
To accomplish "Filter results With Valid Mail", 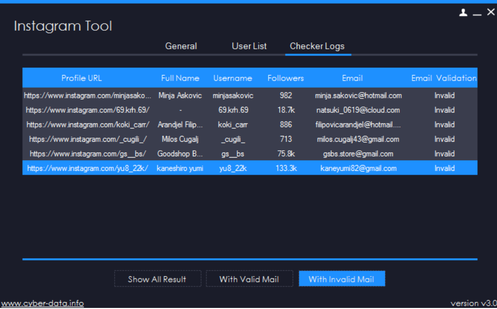I will (249, 279).
